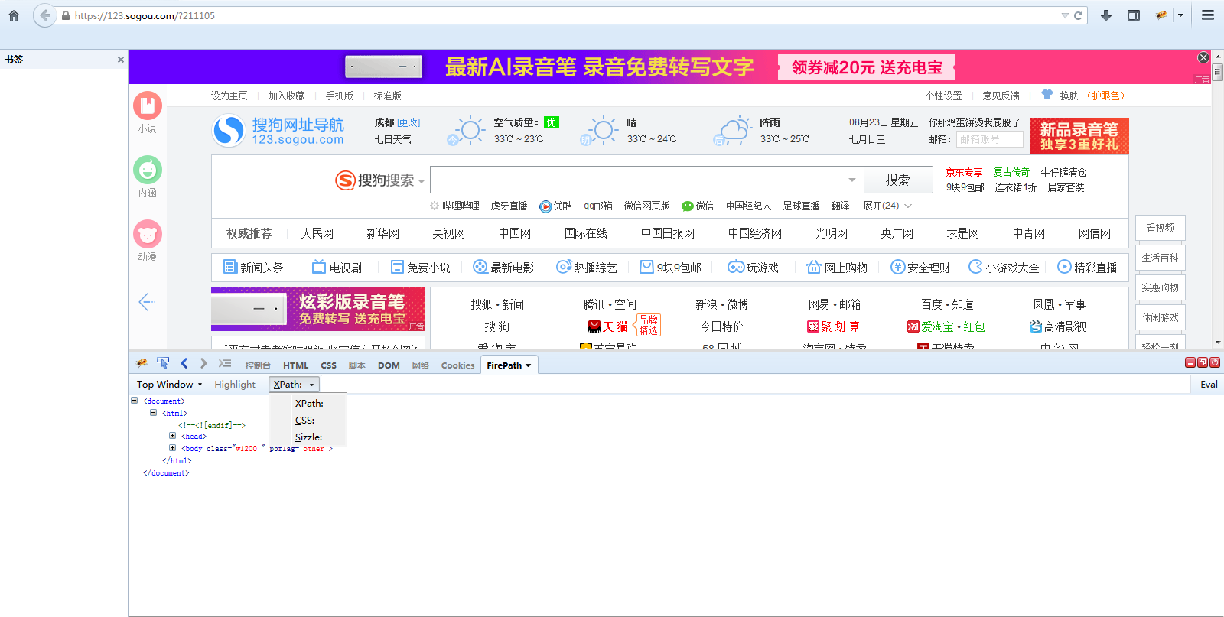Open the Firebug bug icon menu
The width and height of the screenshot is (1224, 617).
coord(142,364)
